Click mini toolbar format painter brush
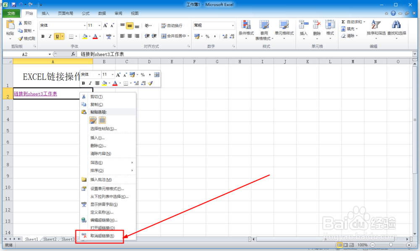Screen dimensions: 420x251 tap(150, 83)
